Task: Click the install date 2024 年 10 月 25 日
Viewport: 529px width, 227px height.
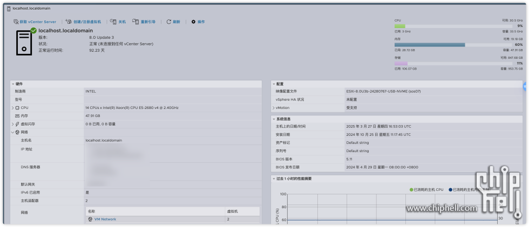Action: (378, 134)
